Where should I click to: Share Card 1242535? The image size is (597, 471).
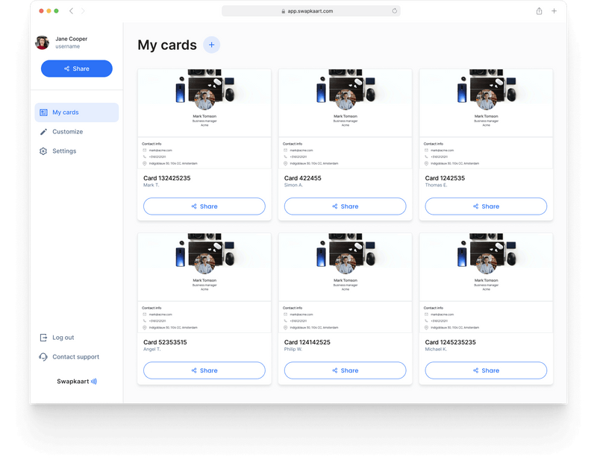pyautogui.click(x=486, y=206)
